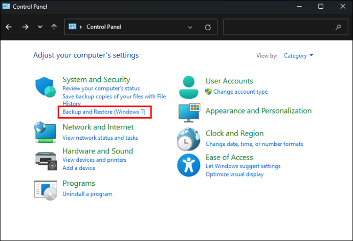Click the Programs disc icon

[46, 190]
